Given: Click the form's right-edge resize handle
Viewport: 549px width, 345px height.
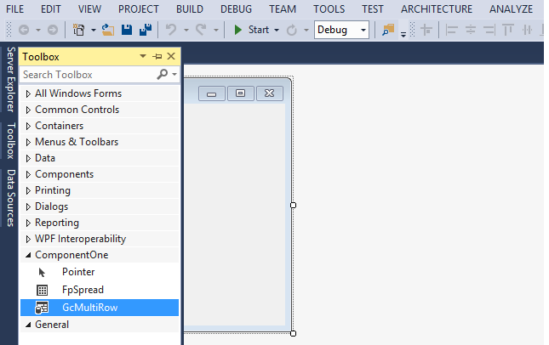Looking at the screenshot, I should click(293, 205).
